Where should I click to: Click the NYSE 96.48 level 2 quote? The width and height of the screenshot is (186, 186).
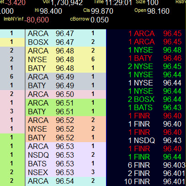click(x=66, y=59)
